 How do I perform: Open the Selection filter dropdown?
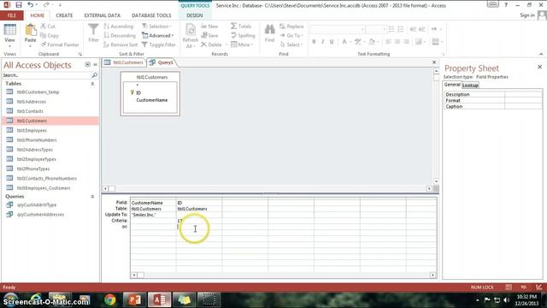point(156,27)
